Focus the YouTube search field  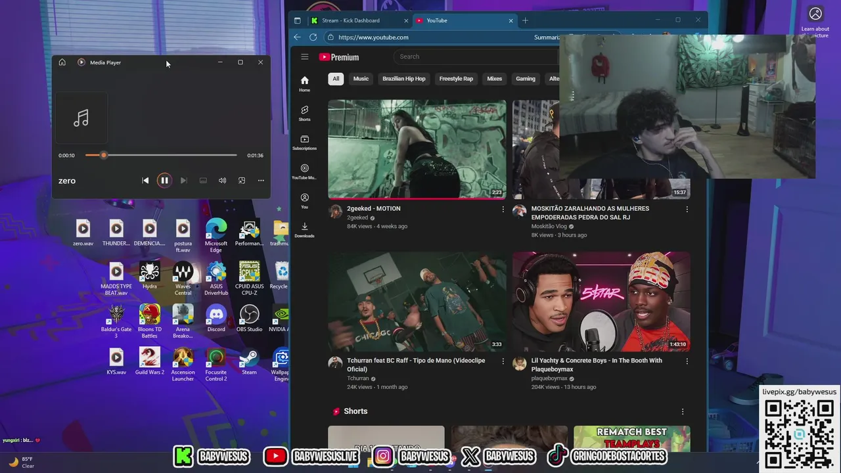pos(476,56)
